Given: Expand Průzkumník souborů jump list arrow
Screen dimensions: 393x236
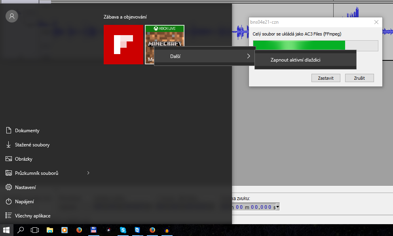Looking at the screenshot, I should [88, 173].
